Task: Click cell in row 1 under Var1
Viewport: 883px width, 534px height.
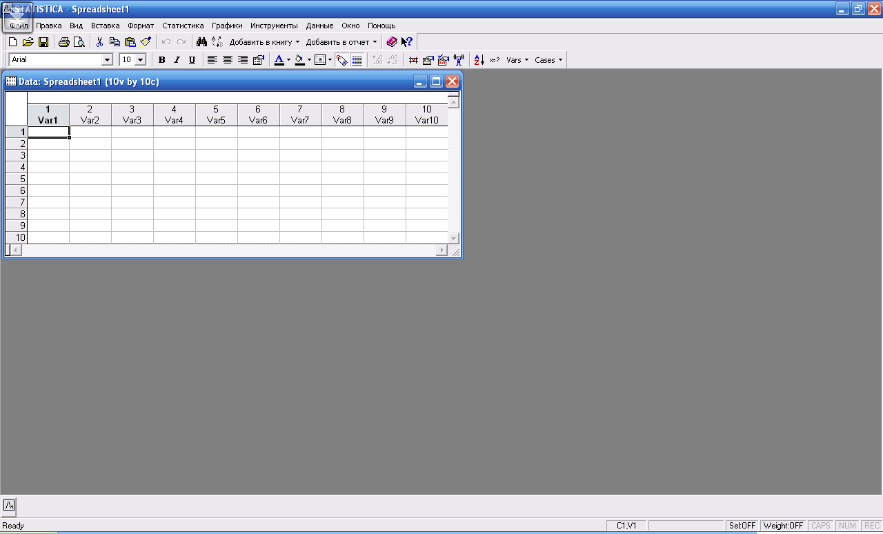Action: (x=48, y=132)
